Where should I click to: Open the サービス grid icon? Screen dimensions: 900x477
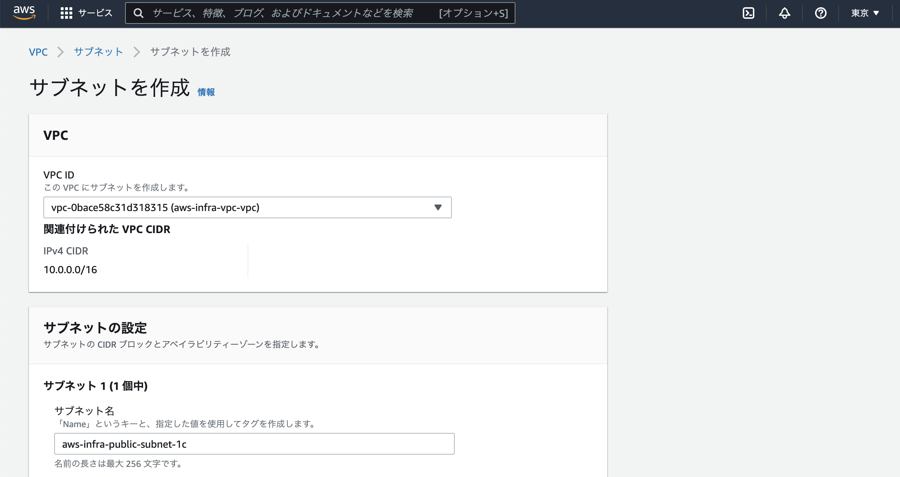[x=67, y=12]
